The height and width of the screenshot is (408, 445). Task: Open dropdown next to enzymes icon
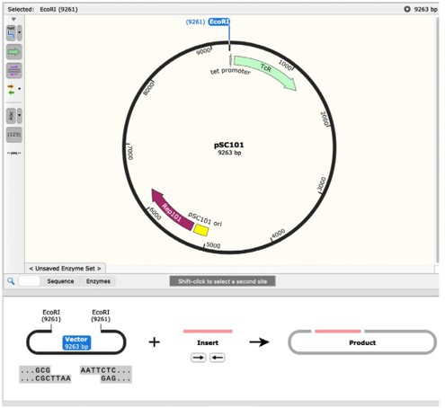(x=20, y=33)
